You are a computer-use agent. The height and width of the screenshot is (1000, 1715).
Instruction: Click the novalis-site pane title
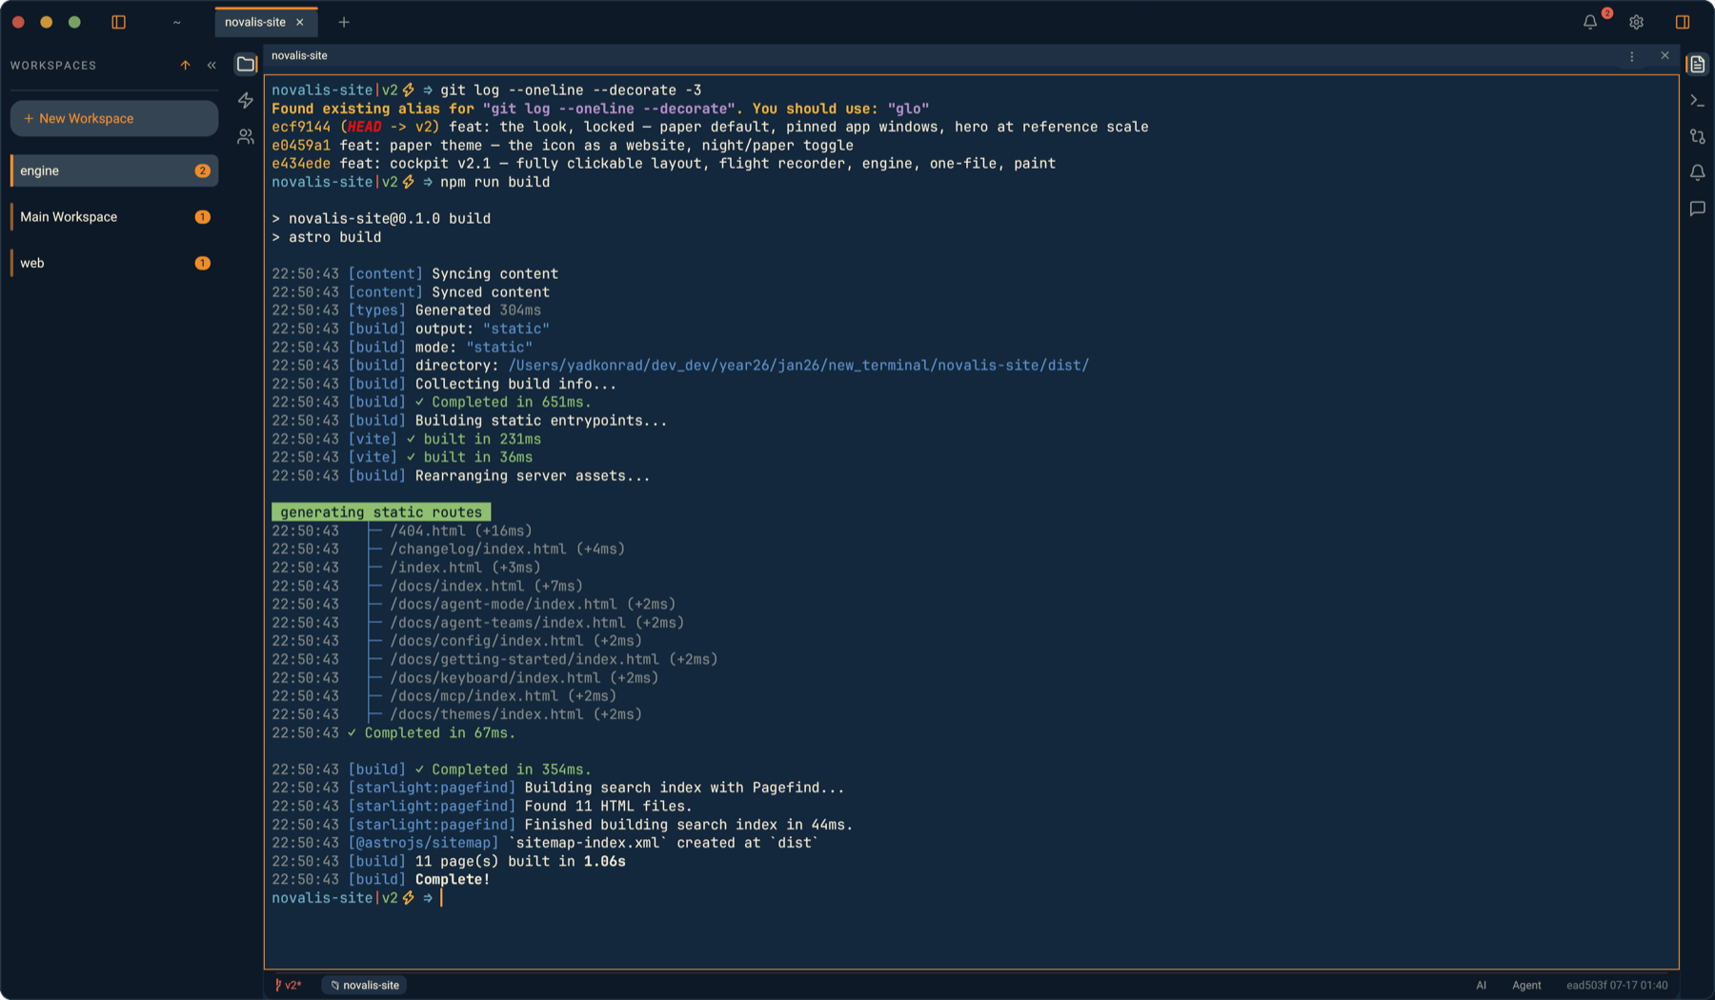point(299,55)
